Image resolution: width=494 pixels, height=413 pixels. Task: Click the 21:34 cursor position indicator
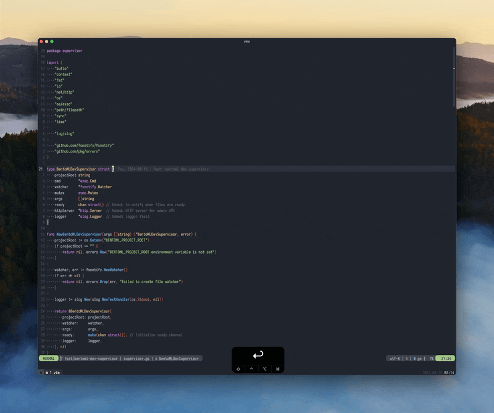pos(446,358)
